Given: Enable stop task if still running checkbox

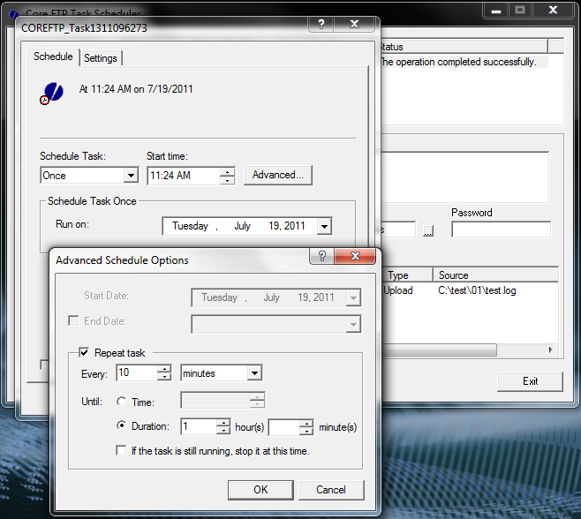Looking at the screenshot, I should coord(122,451).
